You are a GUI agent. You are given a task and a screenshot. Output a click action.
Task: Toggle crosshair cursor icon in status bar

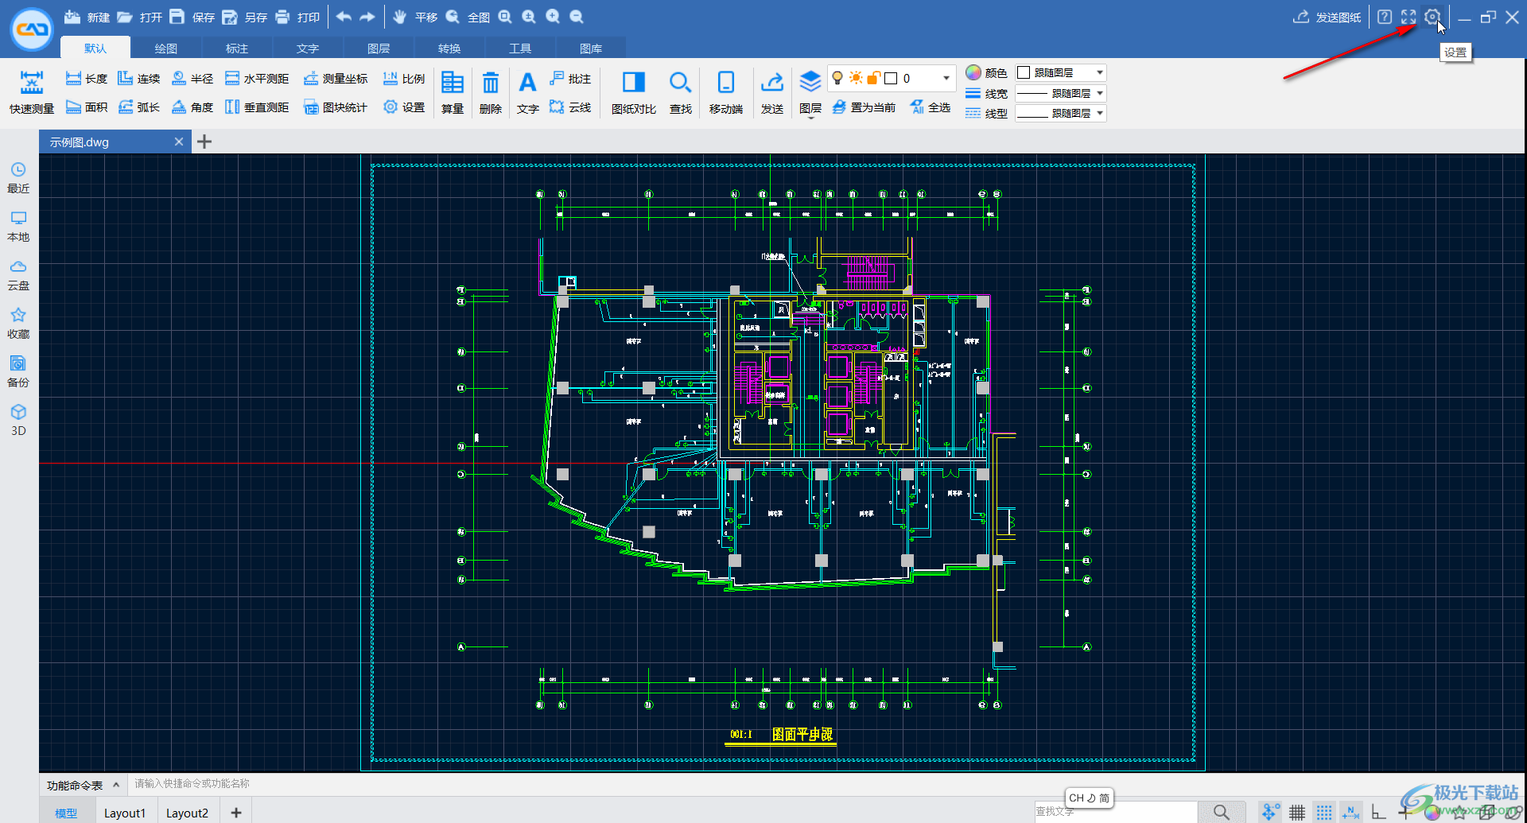point(1405,813)
